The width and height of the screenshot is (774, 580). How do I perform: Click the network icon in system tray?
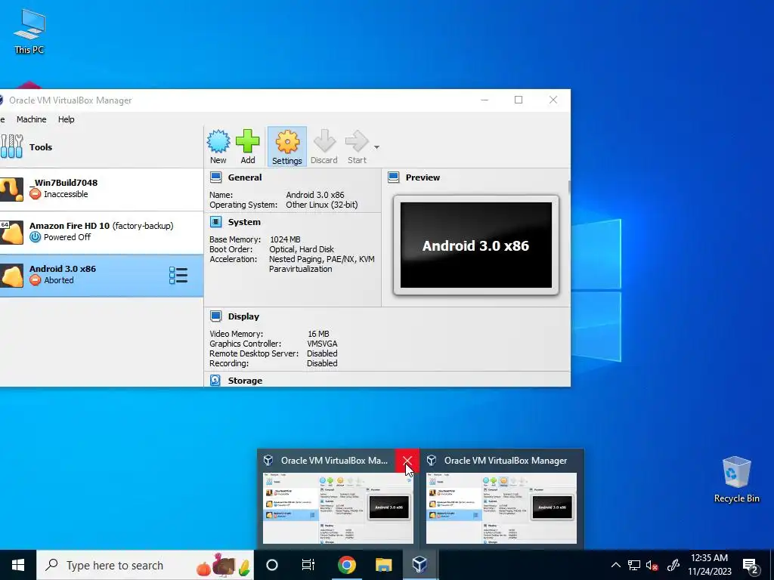pos(634,565)
